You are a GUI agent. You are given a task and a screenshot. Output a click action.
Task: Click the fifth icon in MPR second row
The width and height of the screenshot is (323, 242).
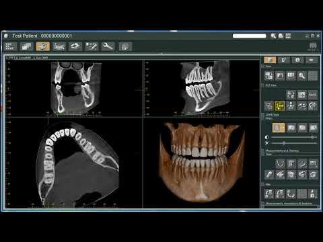pyautogui.click(x=313, y=106)
